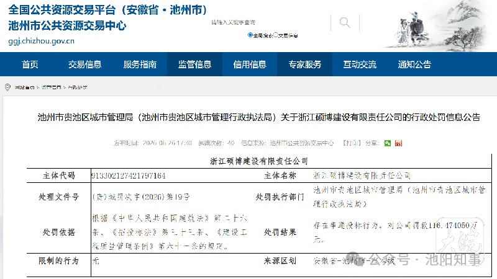Click the 安徽省-池州市 source region cell
The height and width of the screenshot is (279, 497).
coord(354,261)
